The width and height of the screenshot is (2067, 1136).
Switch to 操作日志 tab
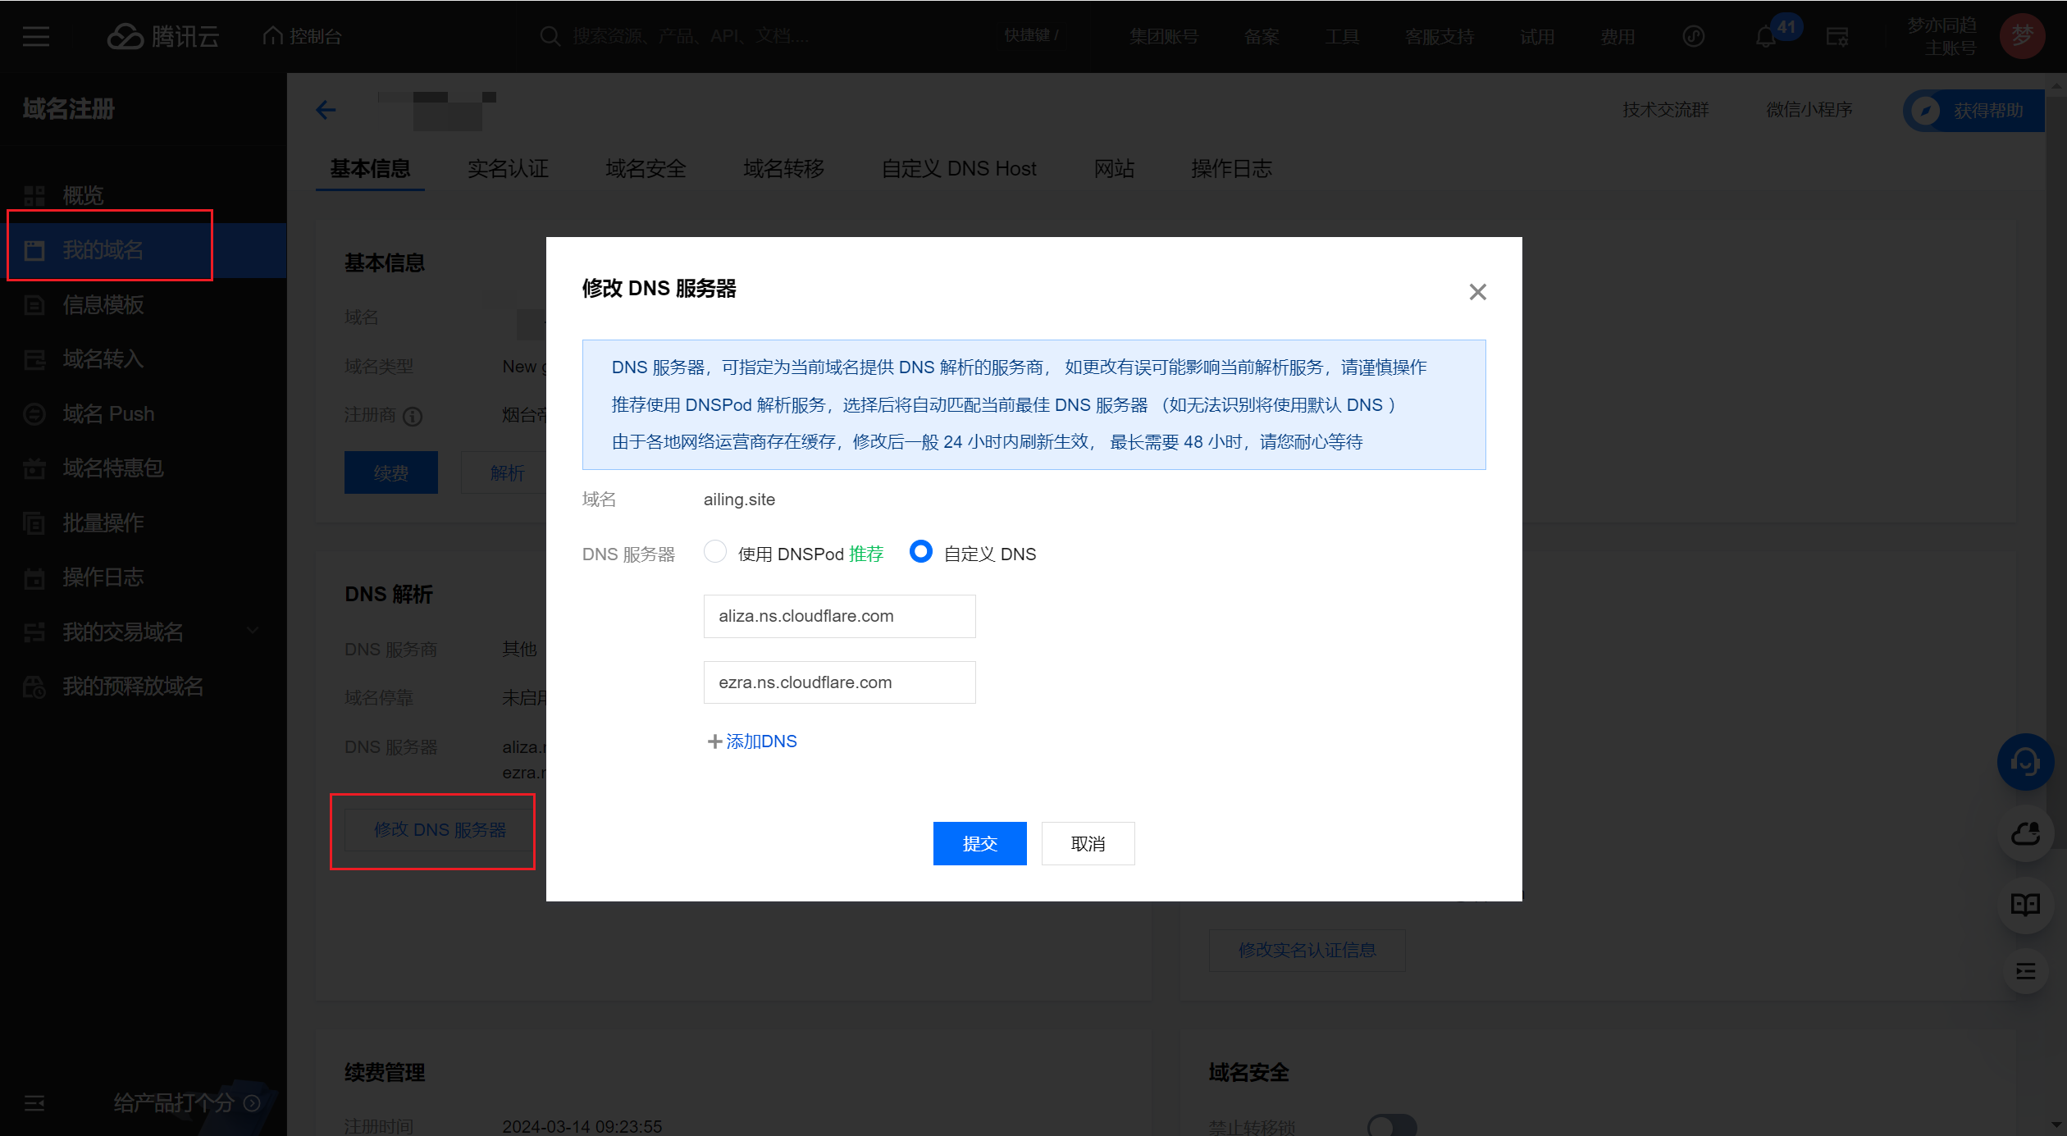pos(1231,169)
